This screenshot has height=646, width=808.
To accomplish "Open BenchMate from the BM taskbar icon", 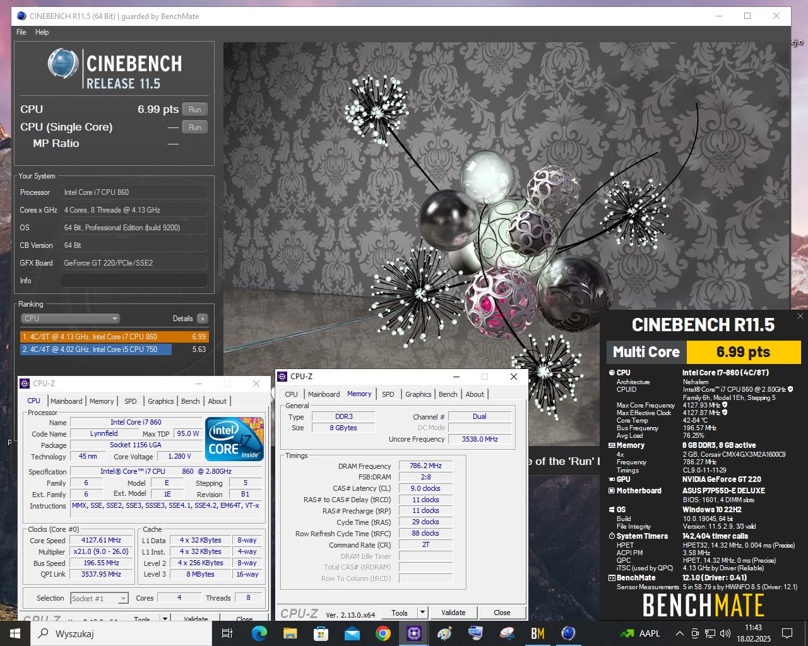I will [x=538, y=633].
